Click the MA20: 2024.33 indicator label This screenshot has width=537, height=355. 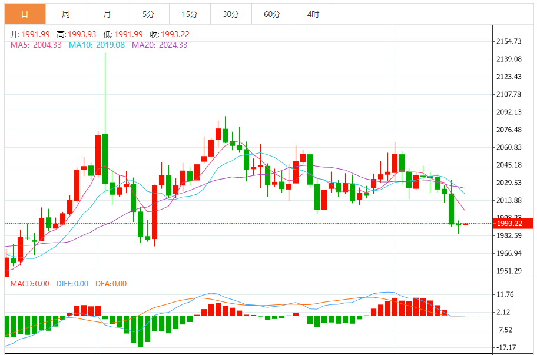coord(160,45)
